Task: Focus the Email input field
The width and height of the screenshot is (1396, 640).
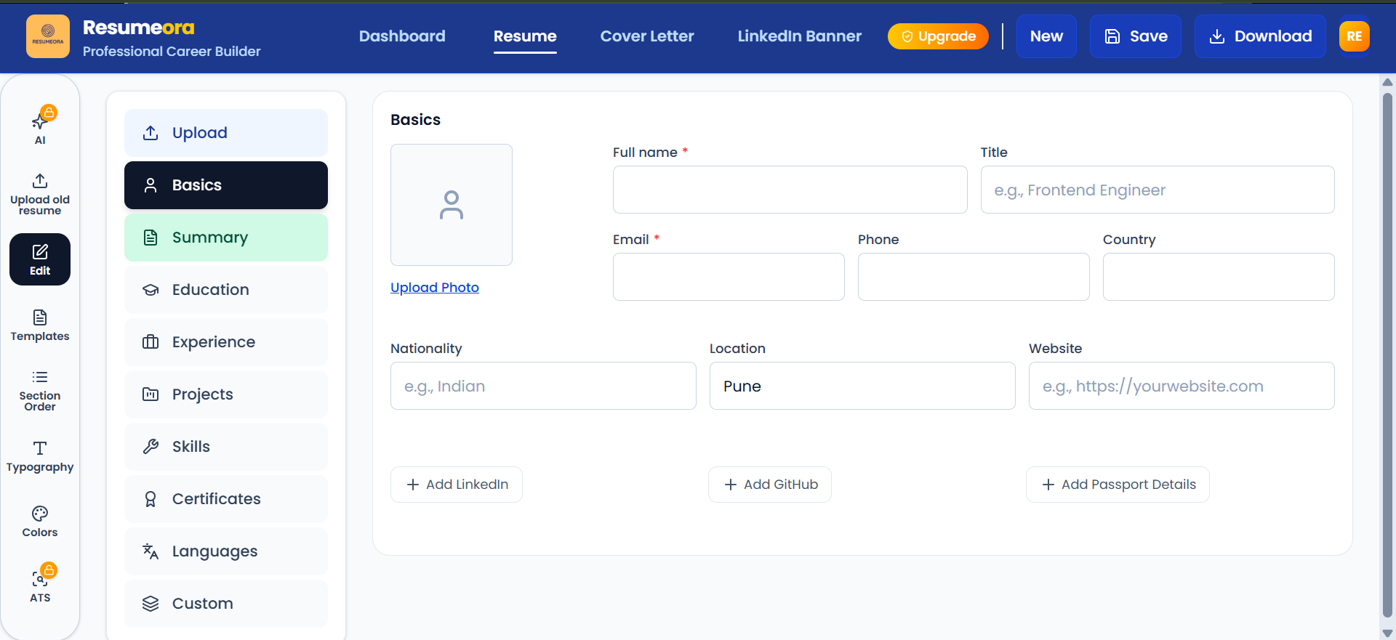Action: pyautogui.click(x=729, y=277)
